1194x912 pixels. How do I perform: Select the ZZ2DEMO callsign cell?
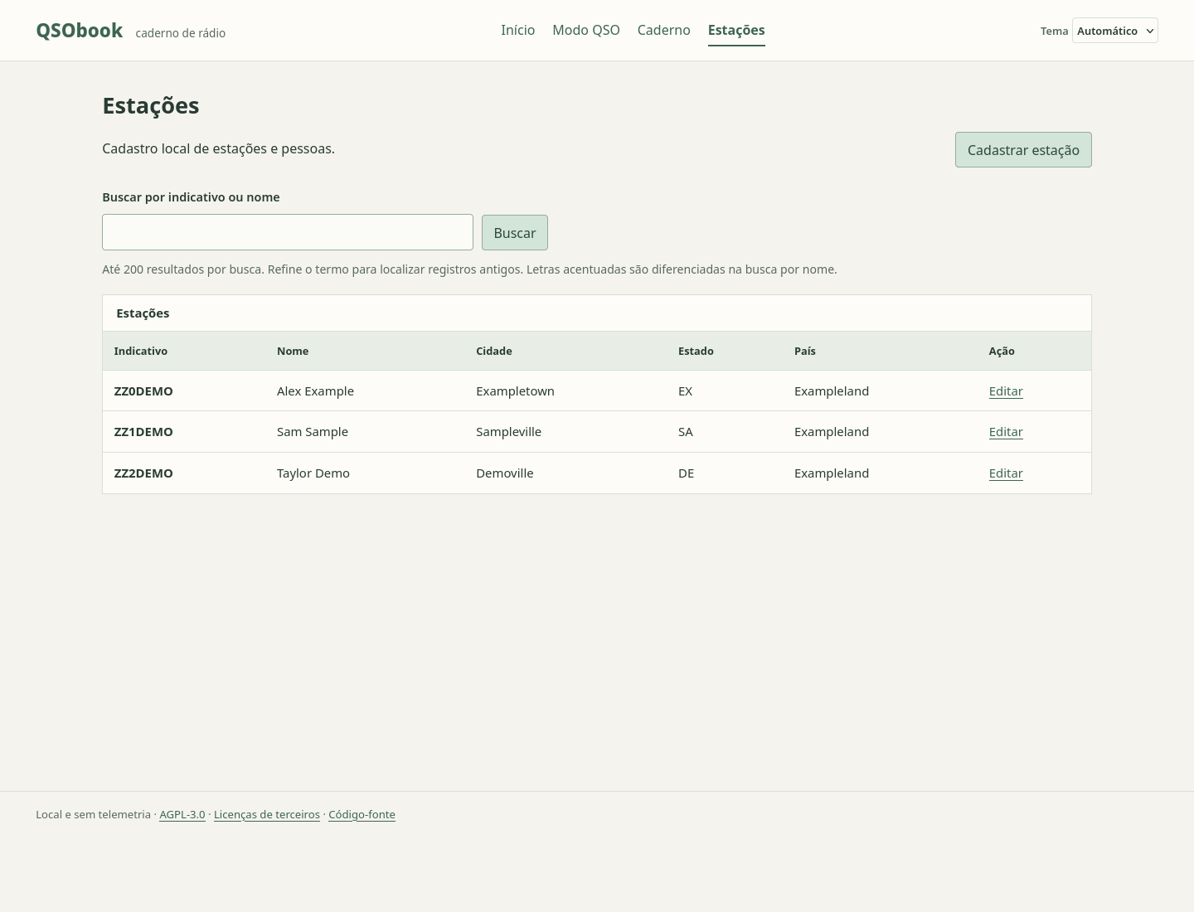[143, 473]
